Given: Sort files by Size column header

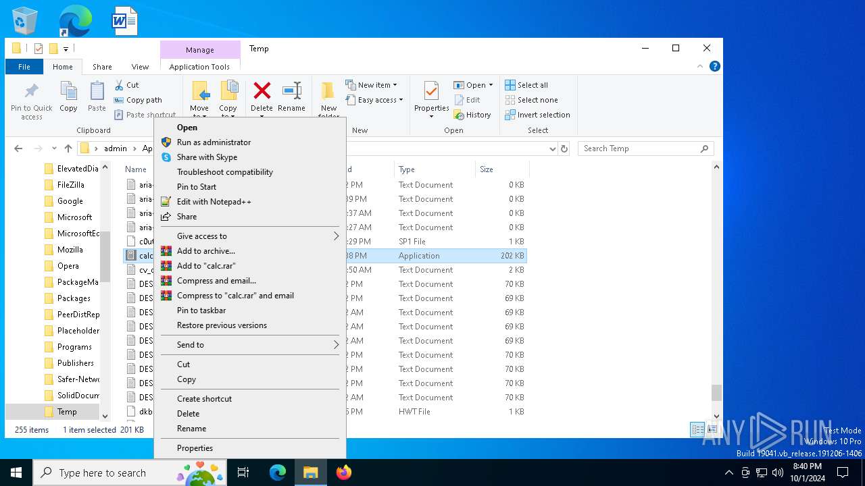Looking at the screenshot, I should click(502, 169).
